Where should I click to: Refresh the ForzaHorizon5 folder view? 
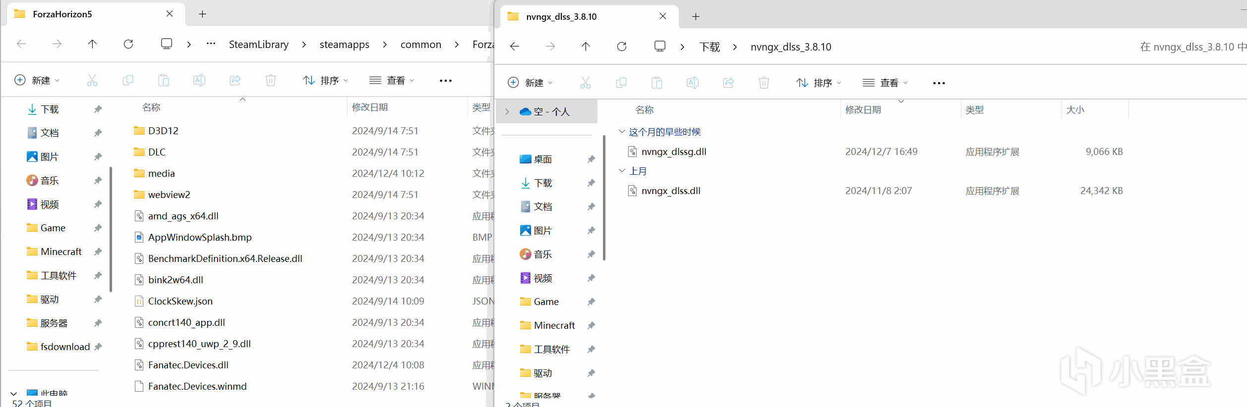click(128, 44)
